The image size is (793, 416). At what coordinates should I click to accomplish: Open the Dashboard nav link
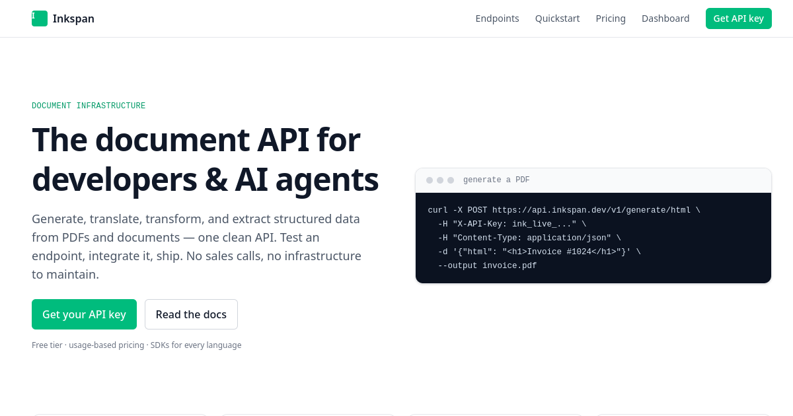(665, 18)
